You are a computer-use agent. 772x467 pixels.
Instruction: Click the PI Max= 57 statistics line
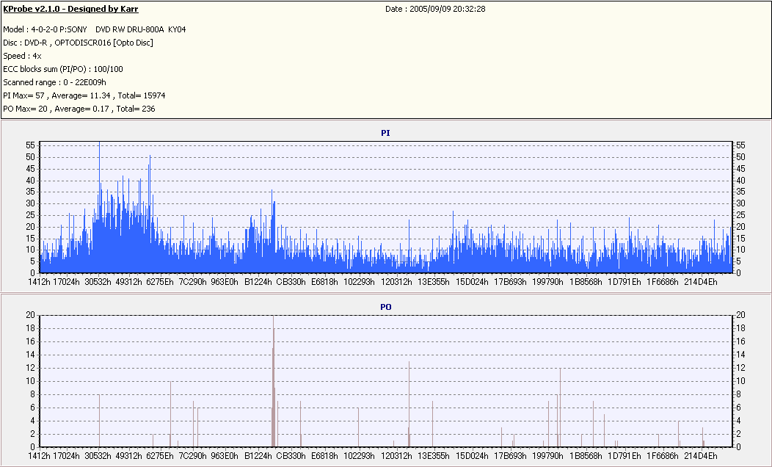(84, 95)
